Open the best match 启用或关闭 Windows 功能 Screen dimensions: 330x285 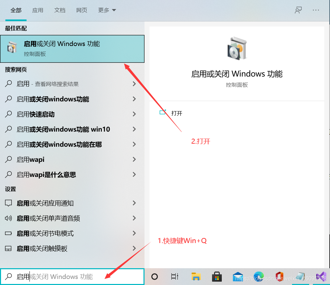point(72,49)
